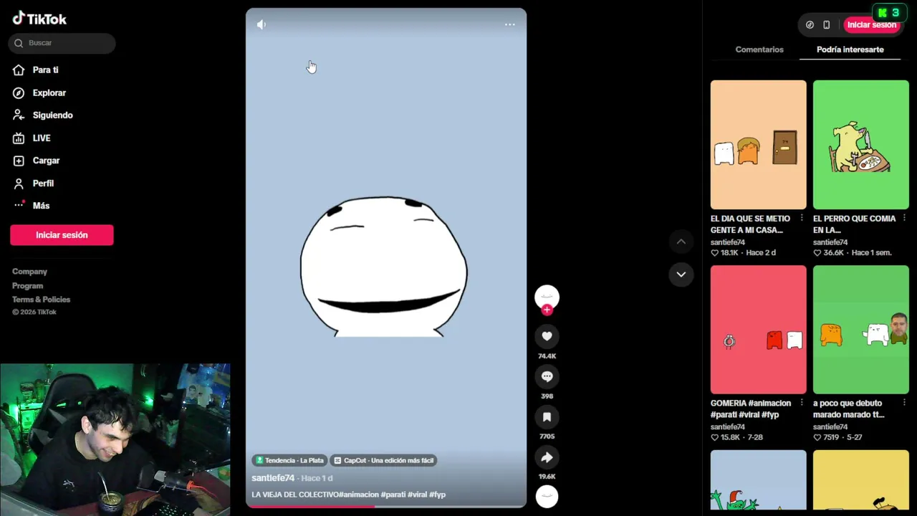Open the #fyp hashtag in the caption

(437, 494)
